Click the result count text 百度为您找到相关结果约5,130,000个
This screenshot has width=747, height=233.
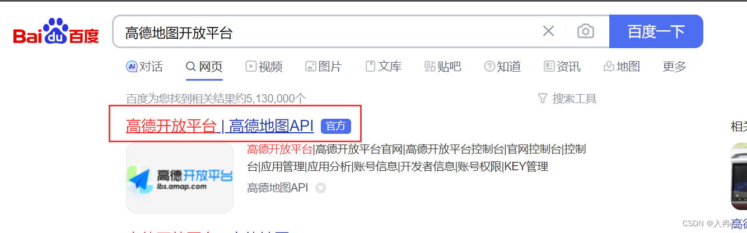216,99
